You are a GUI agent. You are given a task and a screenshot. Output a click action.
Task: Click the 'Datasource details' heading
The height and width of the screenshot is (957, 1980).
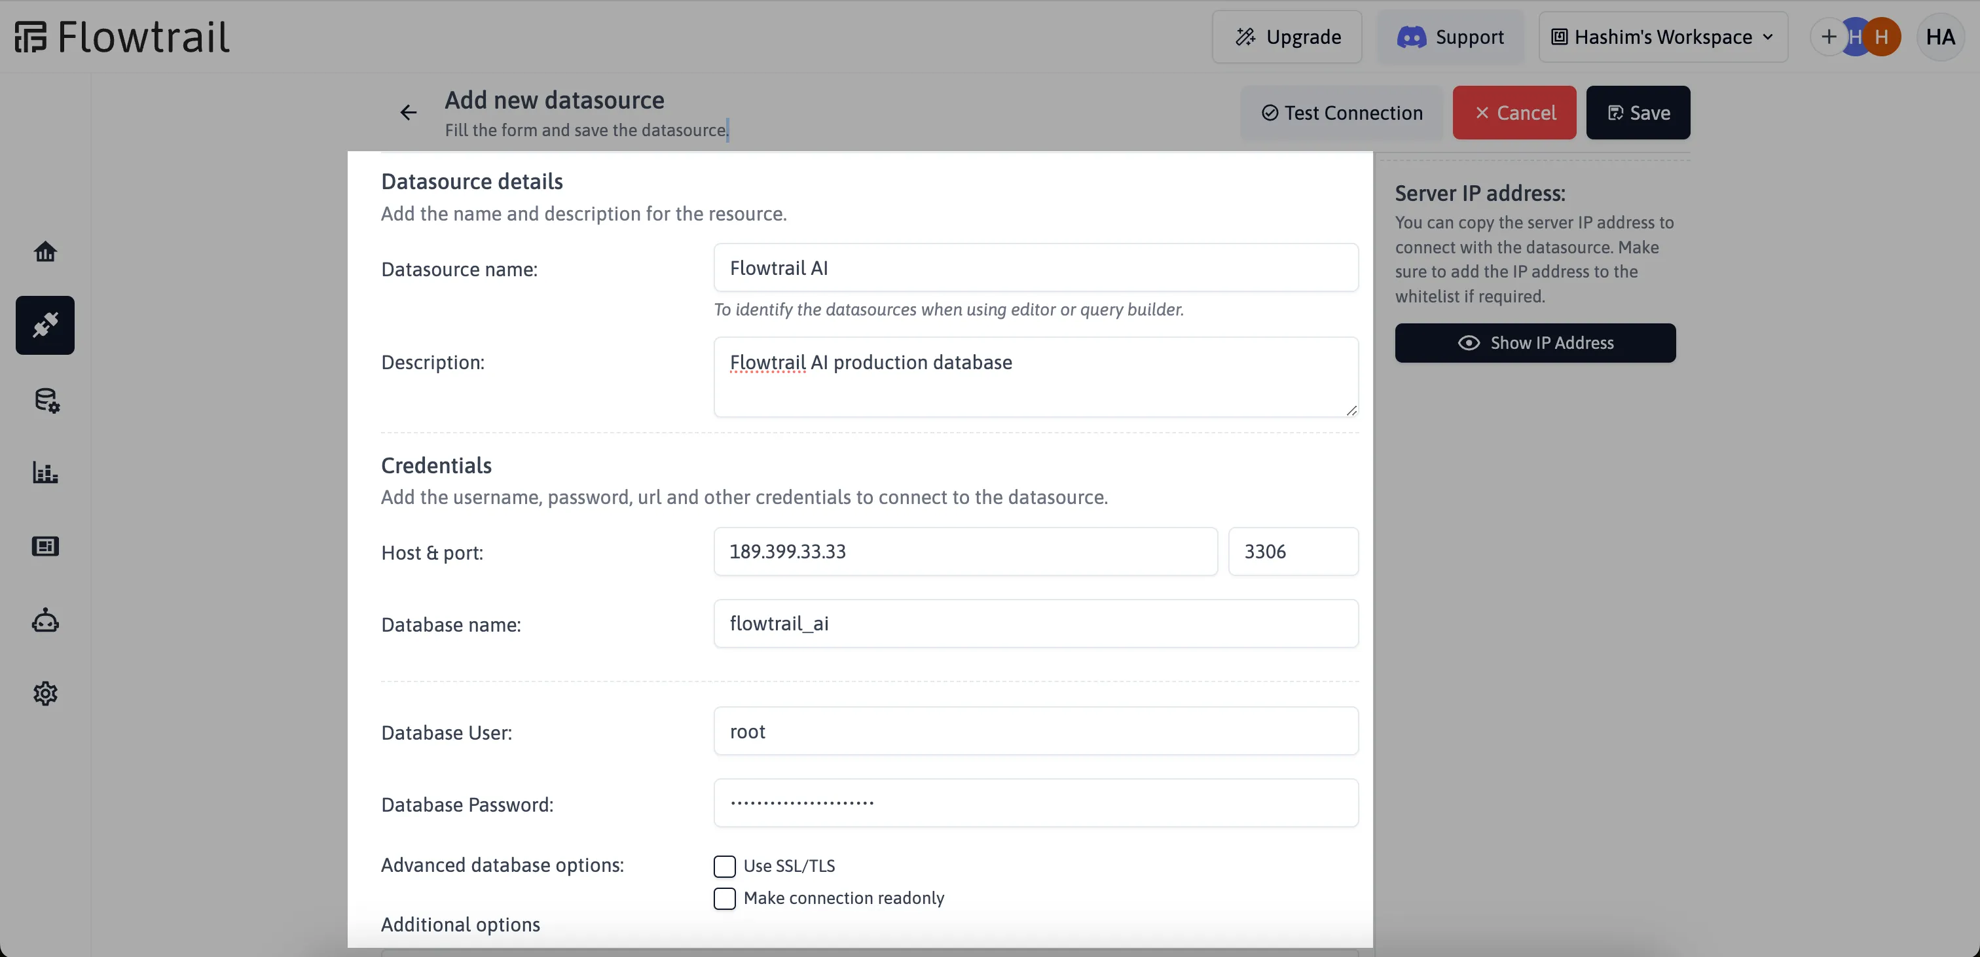(x=472, y=181)
